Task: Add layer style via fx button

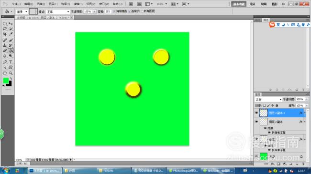Action: [x=273, y=164]
